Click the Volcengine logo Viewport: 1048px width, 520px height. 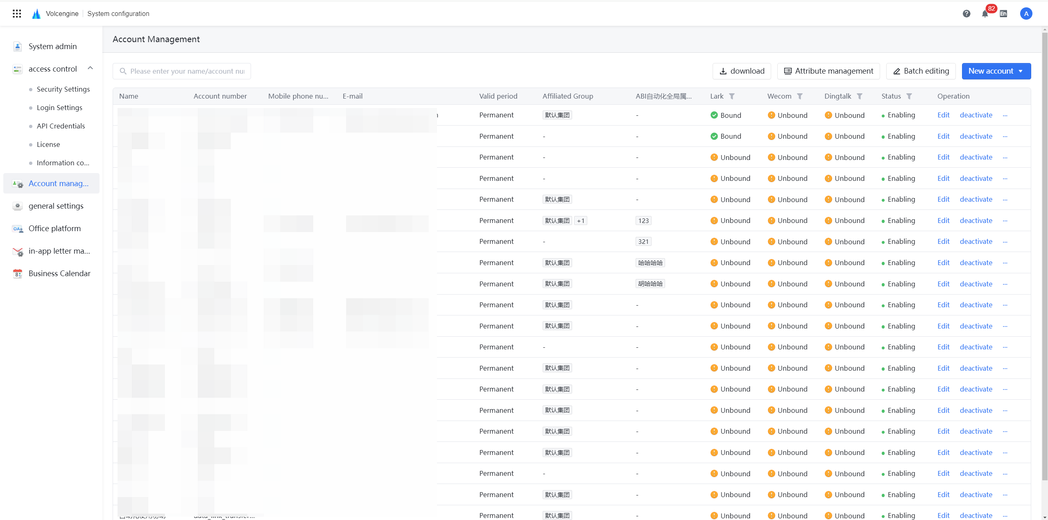point(36,14)
